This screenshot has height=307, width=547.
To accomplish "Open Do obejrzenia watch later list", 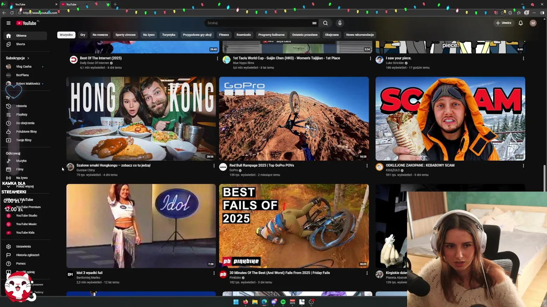I will (x=25, y=123).
